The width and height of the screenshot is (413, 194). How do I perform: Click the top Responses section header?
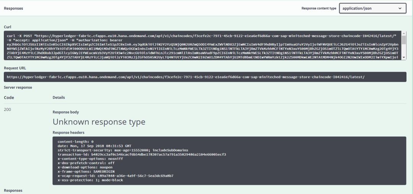13,8
